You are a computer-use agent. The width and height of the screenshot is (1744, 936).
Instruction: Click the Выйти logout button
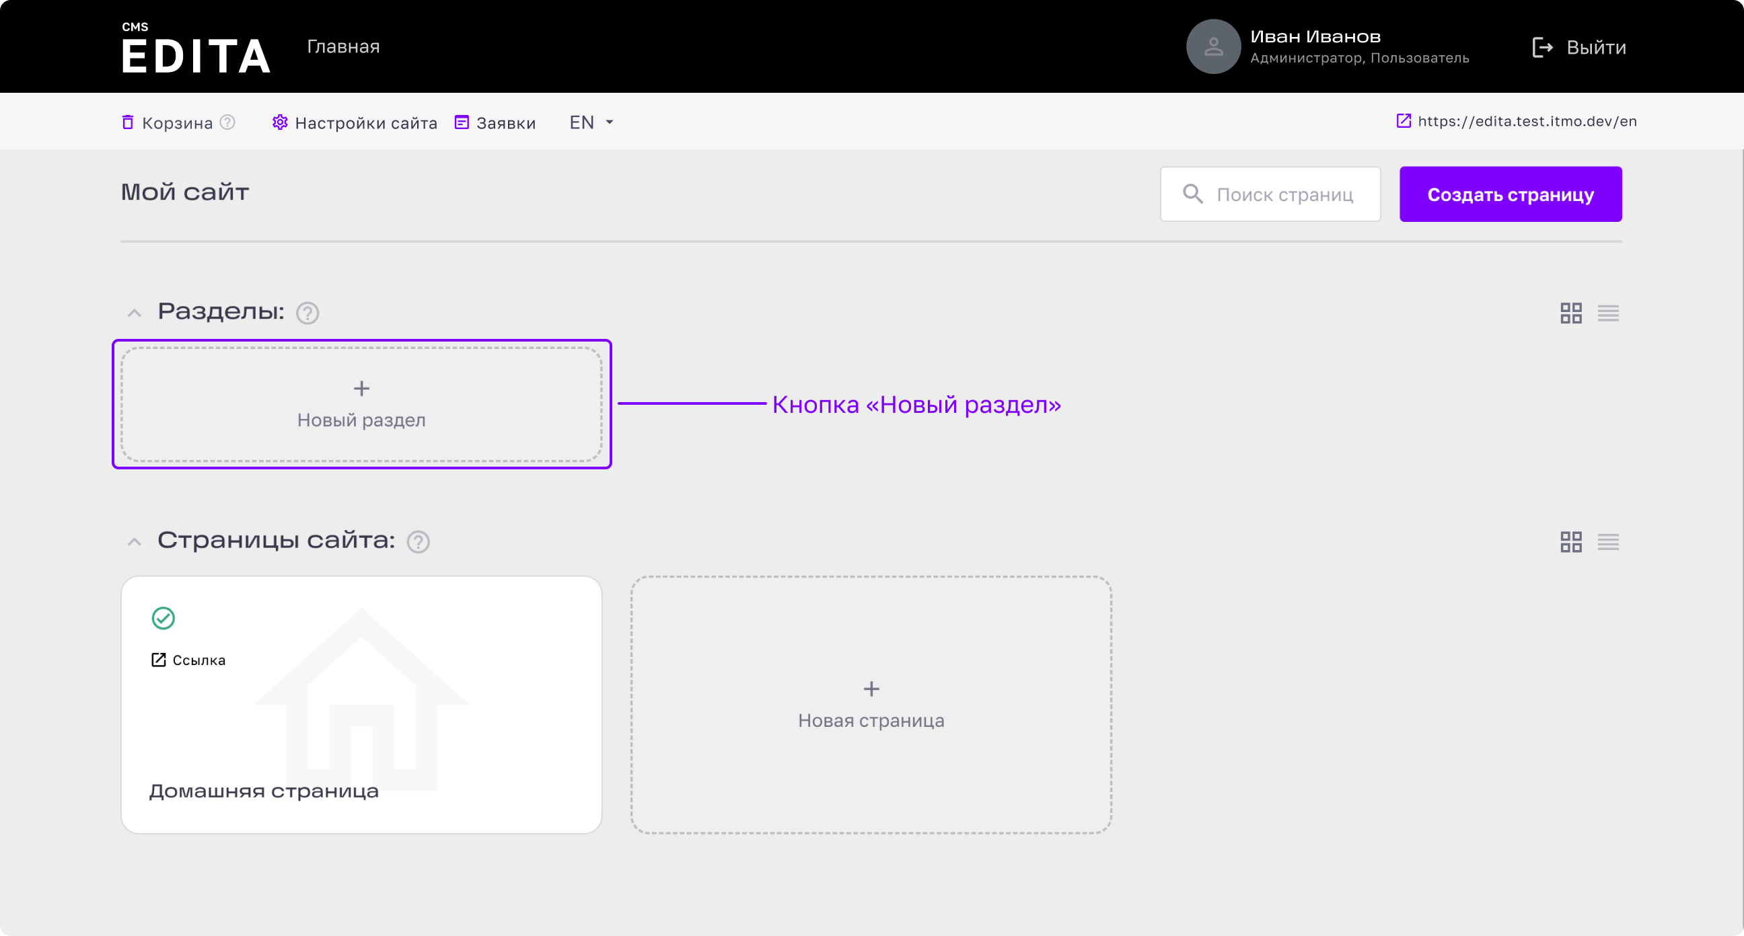[x=1578, y=47]
